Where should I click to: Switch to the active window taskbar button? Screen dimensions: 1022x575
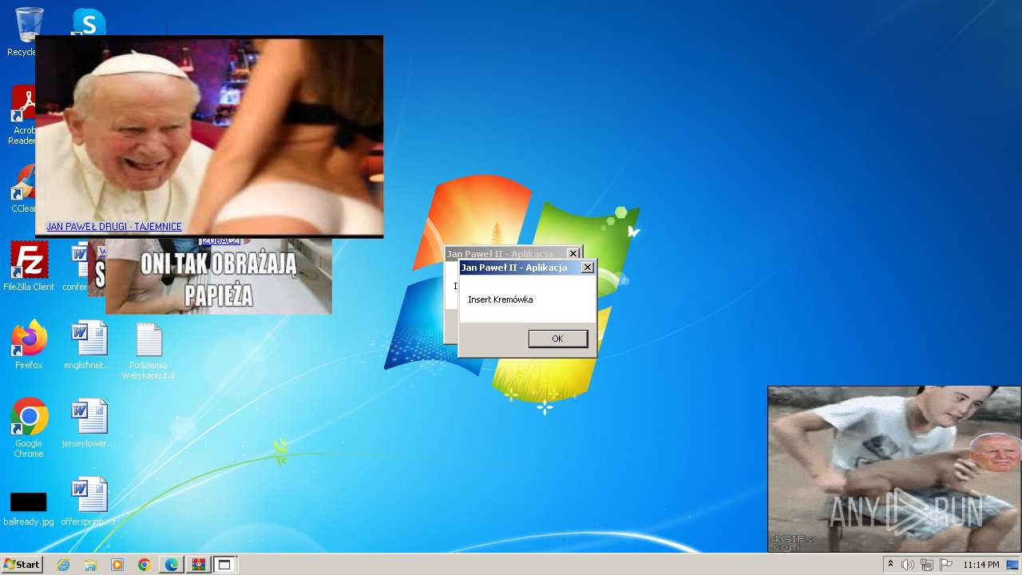coord(224,565)
